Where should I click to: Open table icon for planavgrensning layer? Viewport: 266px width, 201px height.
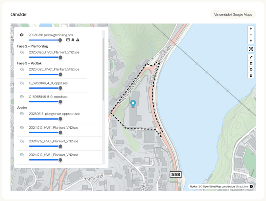68,40
